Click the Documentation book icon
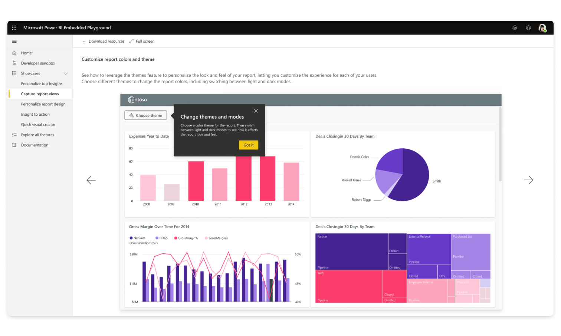Image resolution: width=561 pixels, height=336 pixels. (x=14, y=145)
